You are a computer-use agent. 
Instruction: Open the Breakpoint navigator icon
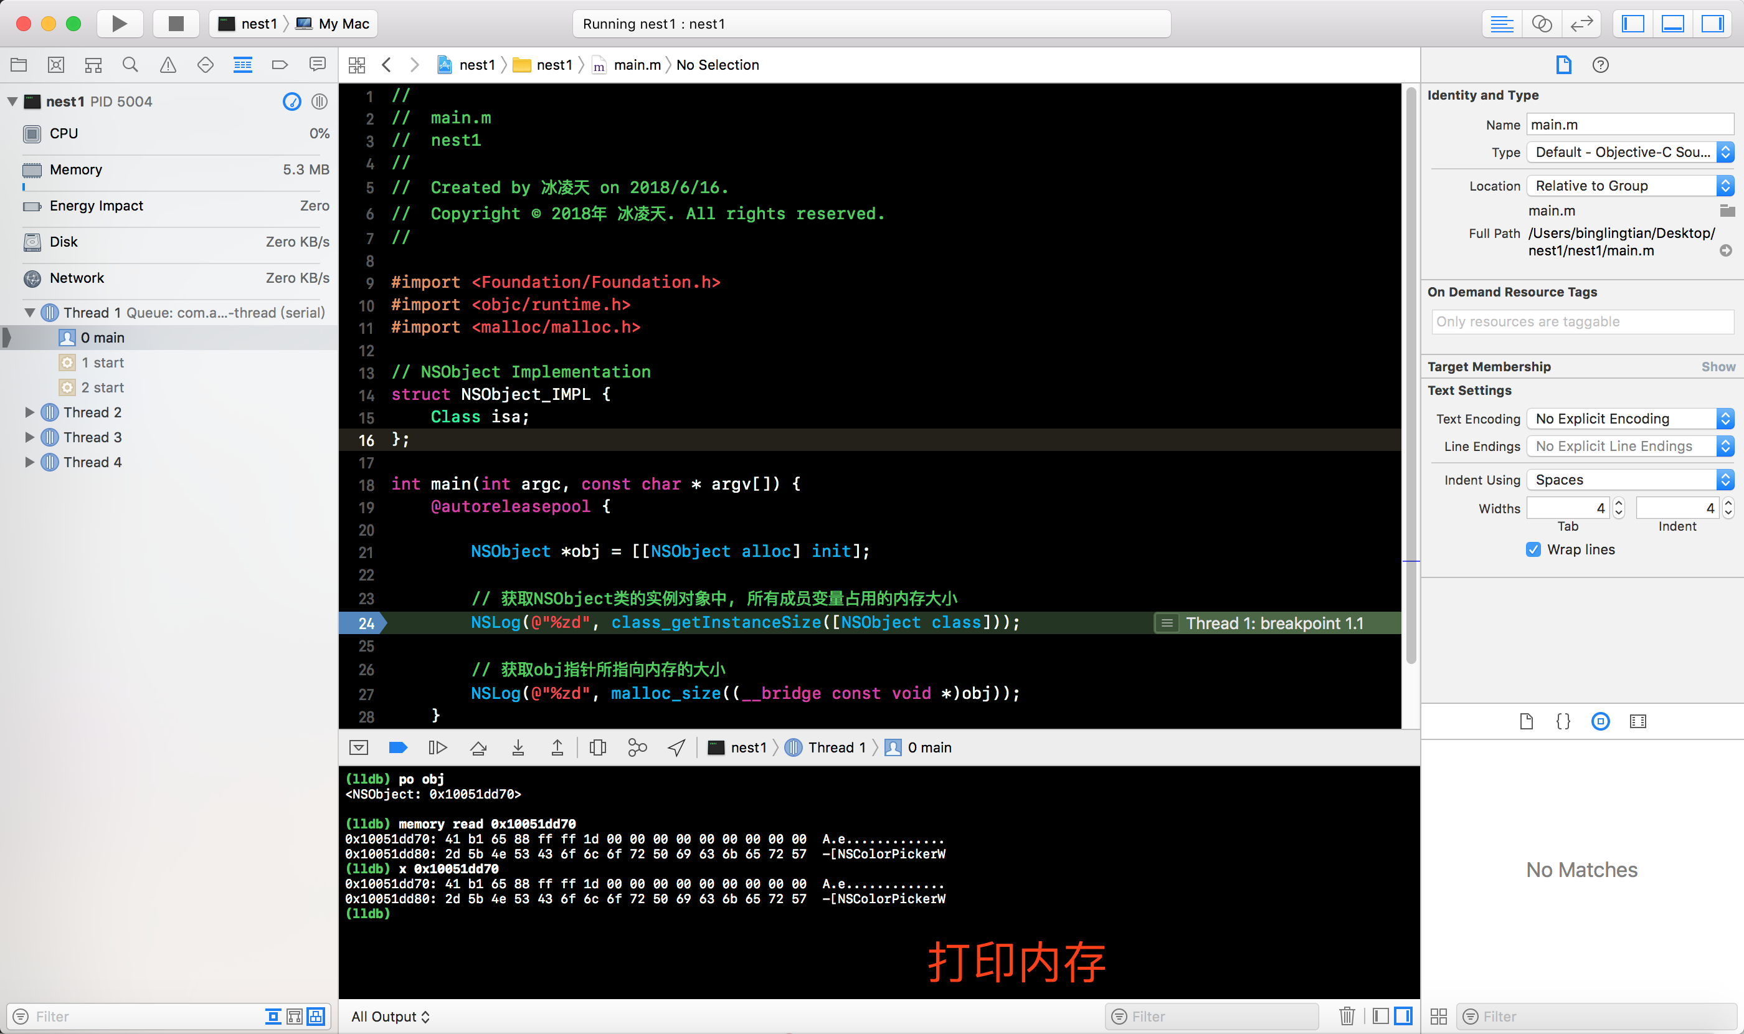click(x=280, y=65)
